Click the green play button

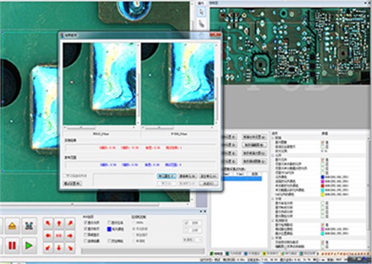pyautogui.click(x=29, y=245)
